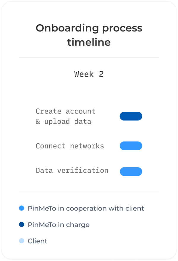This screenshot has height=261, width=178.
Task: Click the pale blue Client legend dot
Action: click(x=22, y=241)
